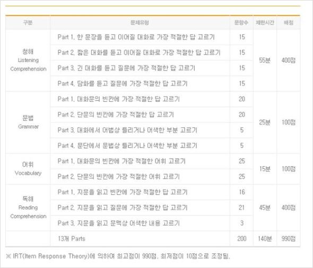Click the '25분' grammar time limit cell
Viewport: 313px width, 268px height.
[x=265, y=123]
